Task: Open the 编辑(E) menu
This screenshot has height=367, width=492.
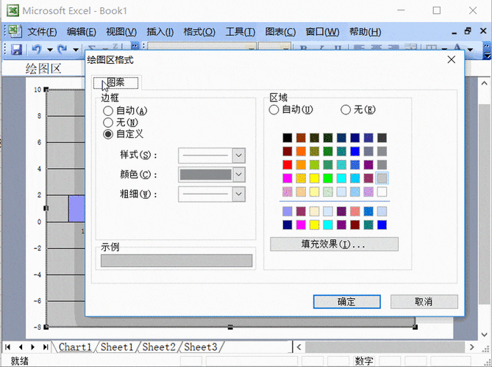Action: tap(82, 32)
